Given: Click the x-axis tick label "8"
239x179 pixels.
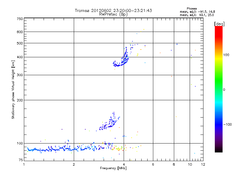Looking at the screenshot, I should [174, 164].
